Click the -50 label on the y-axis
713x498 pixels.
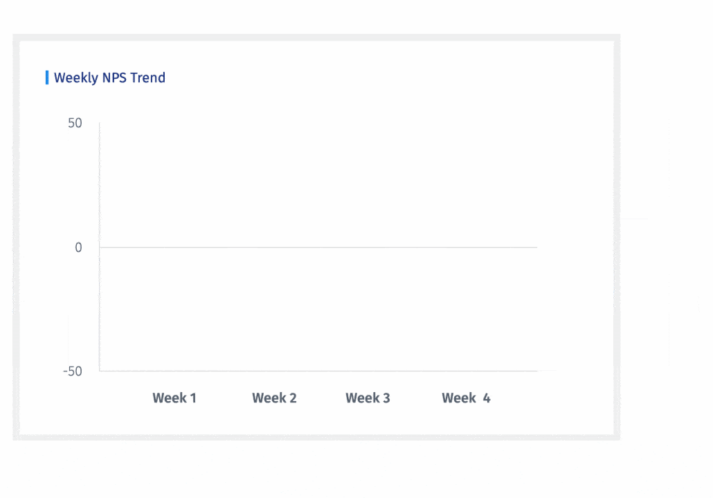click(x=73, y=371)
